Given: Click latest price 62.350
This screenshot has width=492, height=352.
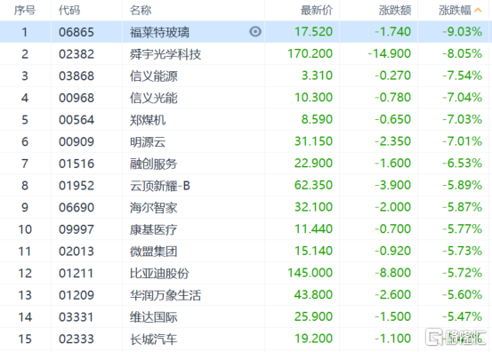Looking at the screenshot, I should pos(313,185).
